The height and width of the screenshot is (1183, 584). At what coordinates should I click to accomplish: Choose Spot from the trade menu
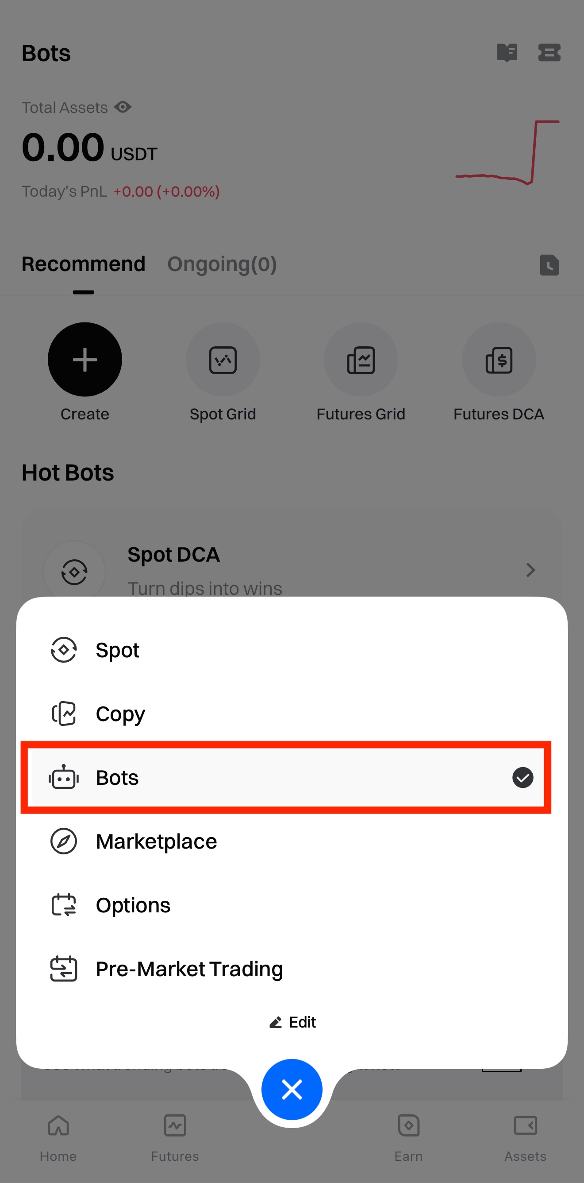117,650
